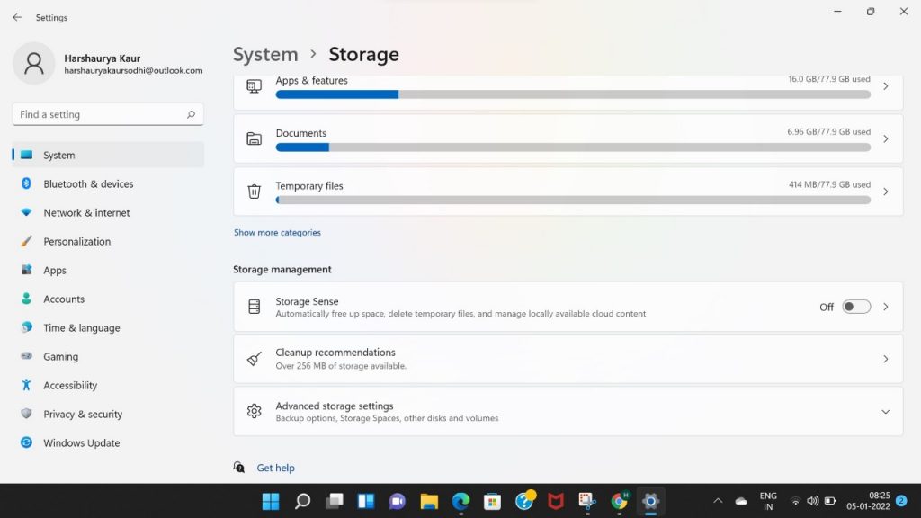This screenshot has height=518, width=921.
Task: Open the clock and date flyout
Action: [868, 501]
